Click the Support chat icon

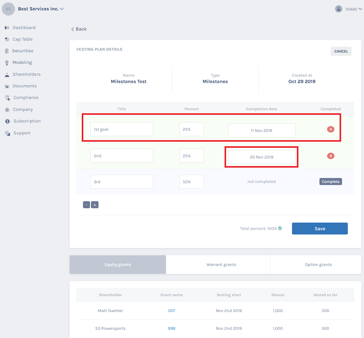pos(7,133)
